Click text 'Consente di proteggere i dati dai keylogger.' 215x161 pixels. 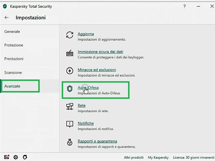pos(111,57)
